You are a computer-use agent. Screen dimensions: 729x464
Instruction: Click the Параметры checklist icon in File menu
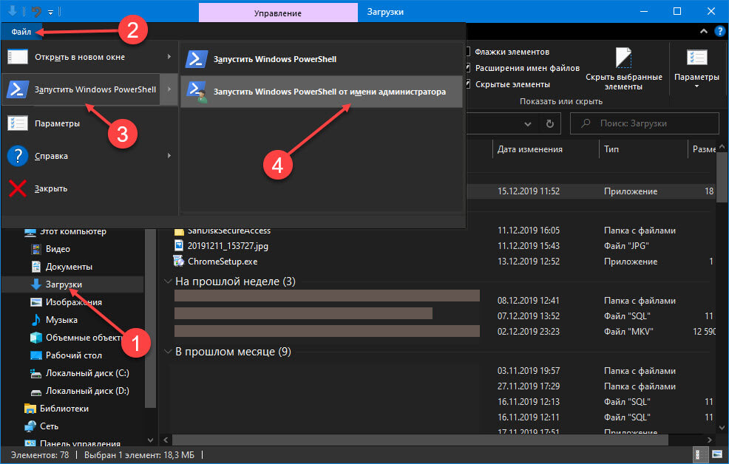(x=18, y=123)
